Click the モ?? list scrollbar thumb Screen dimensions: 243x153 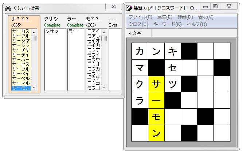(104, 38)
